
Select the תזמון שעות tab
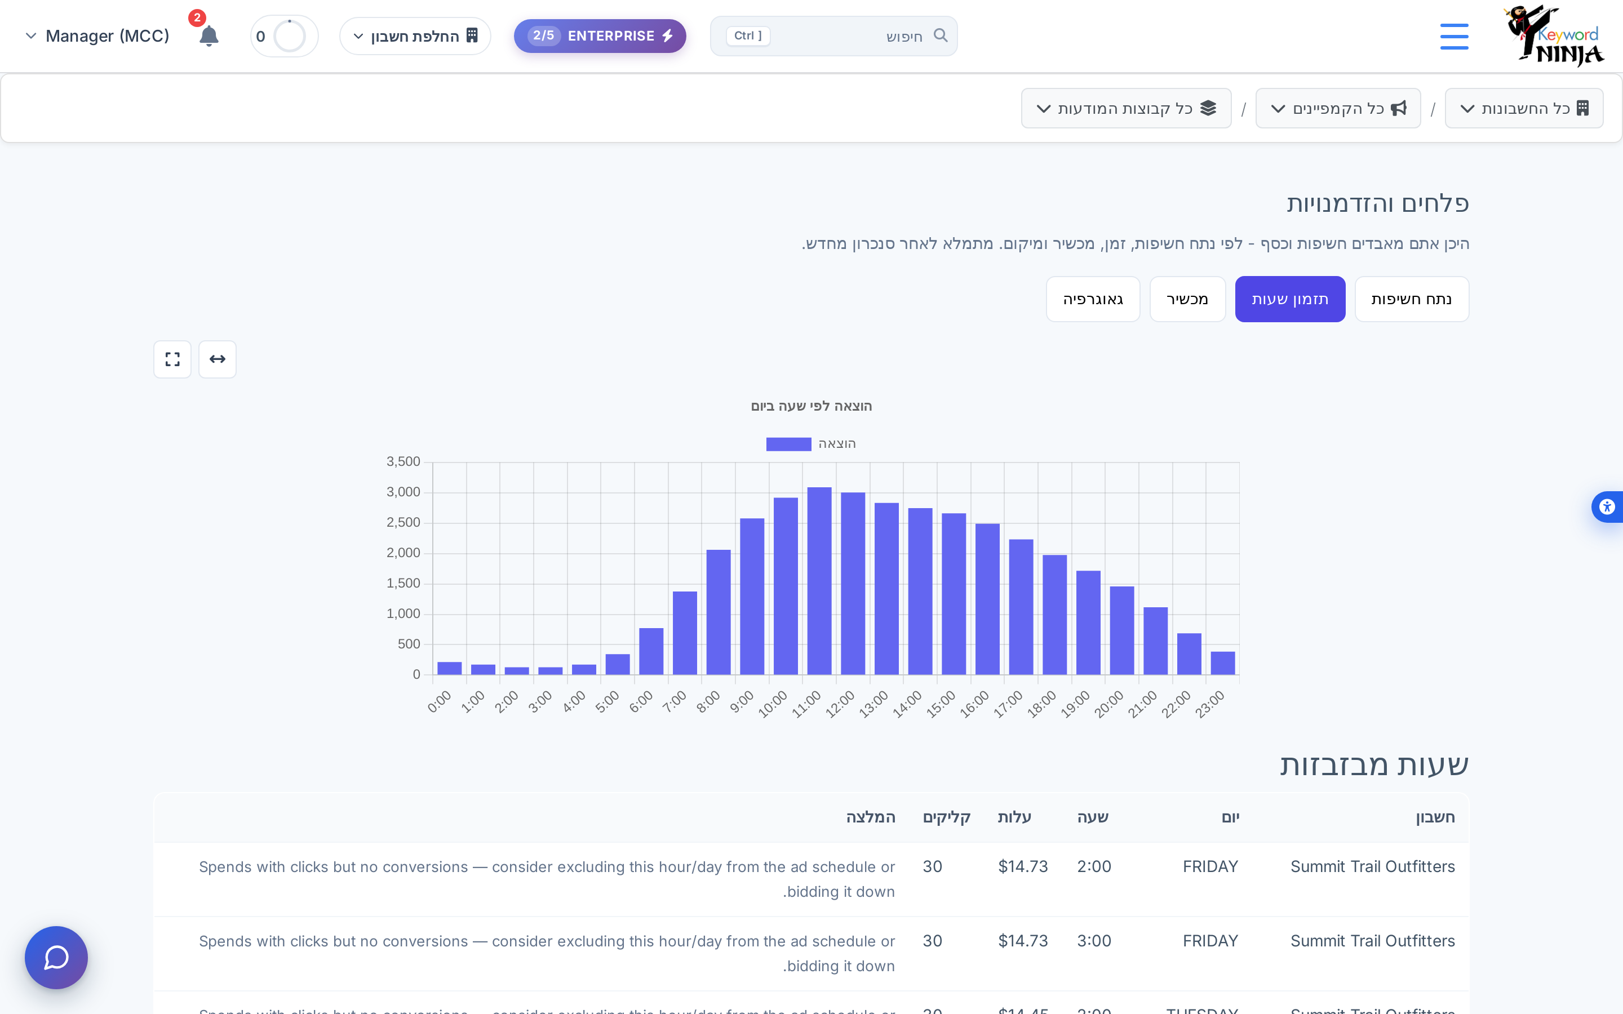1291,299
